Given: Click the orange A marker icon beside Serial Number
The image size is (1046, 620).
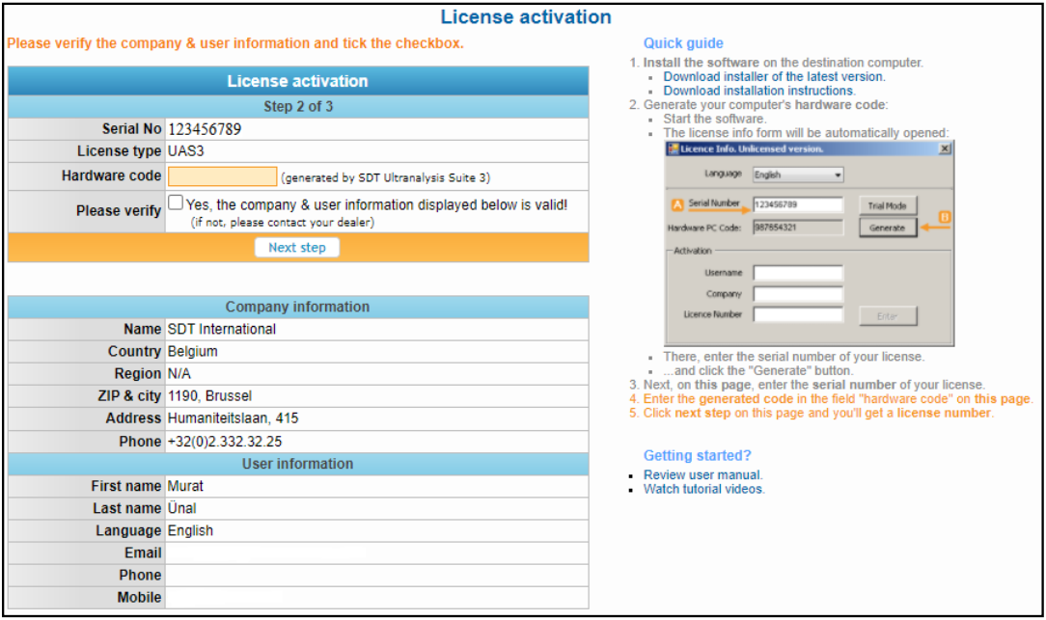Looking at the screenshot, I should [x=676, y=204].
